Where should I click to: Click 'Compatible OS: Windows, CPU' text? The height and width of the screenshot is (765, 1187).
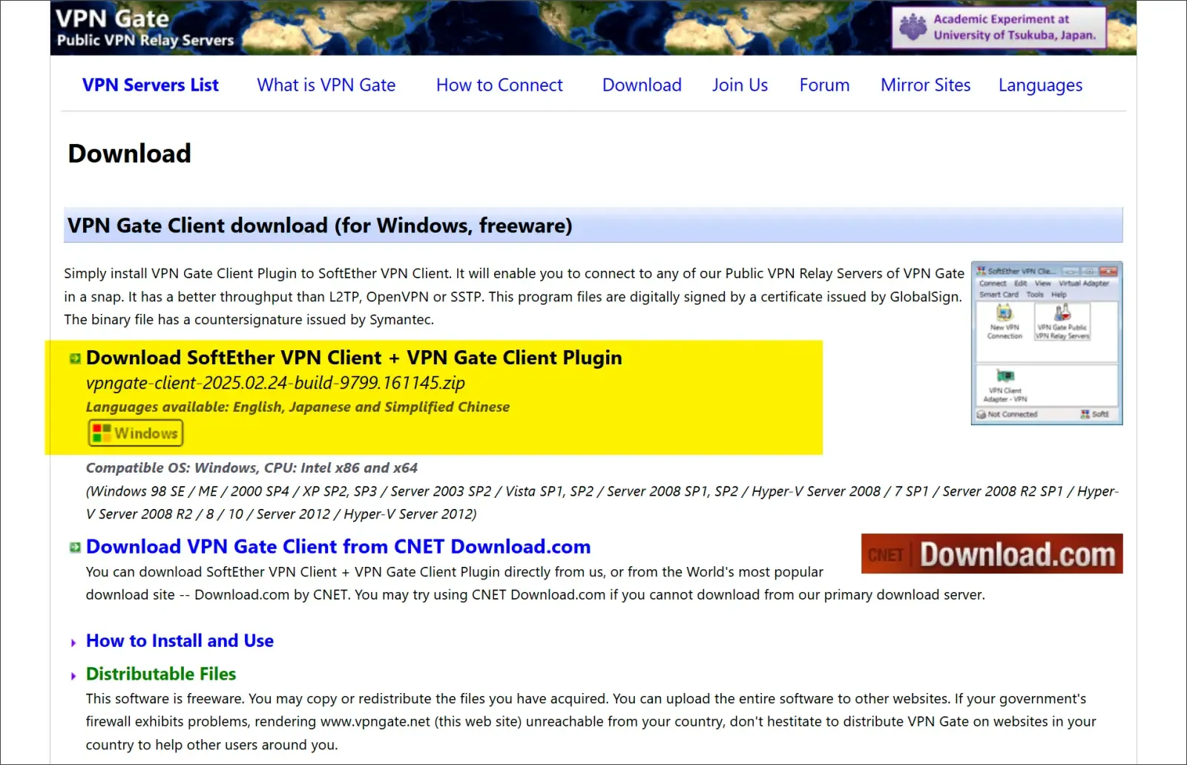click(251, 467)
